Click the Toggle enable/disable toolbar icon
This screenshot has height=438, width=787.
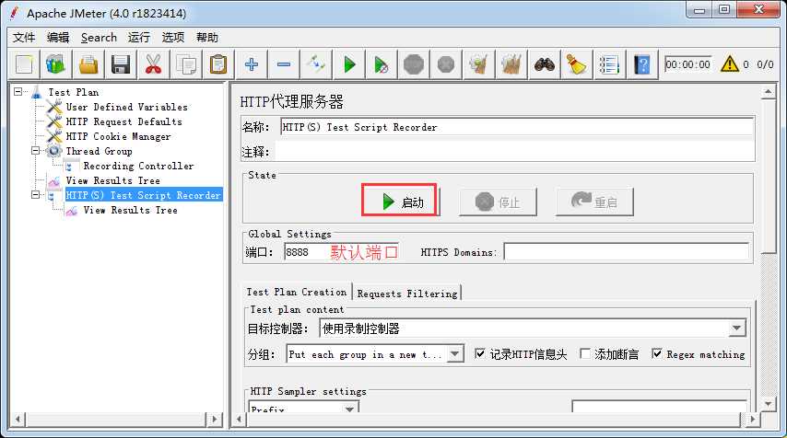tap(316, 64)
